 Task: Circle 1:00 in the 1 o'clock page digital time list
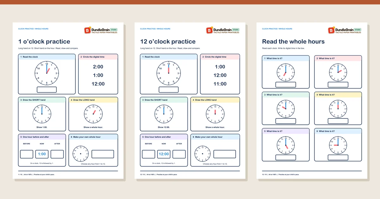[98, 75]
